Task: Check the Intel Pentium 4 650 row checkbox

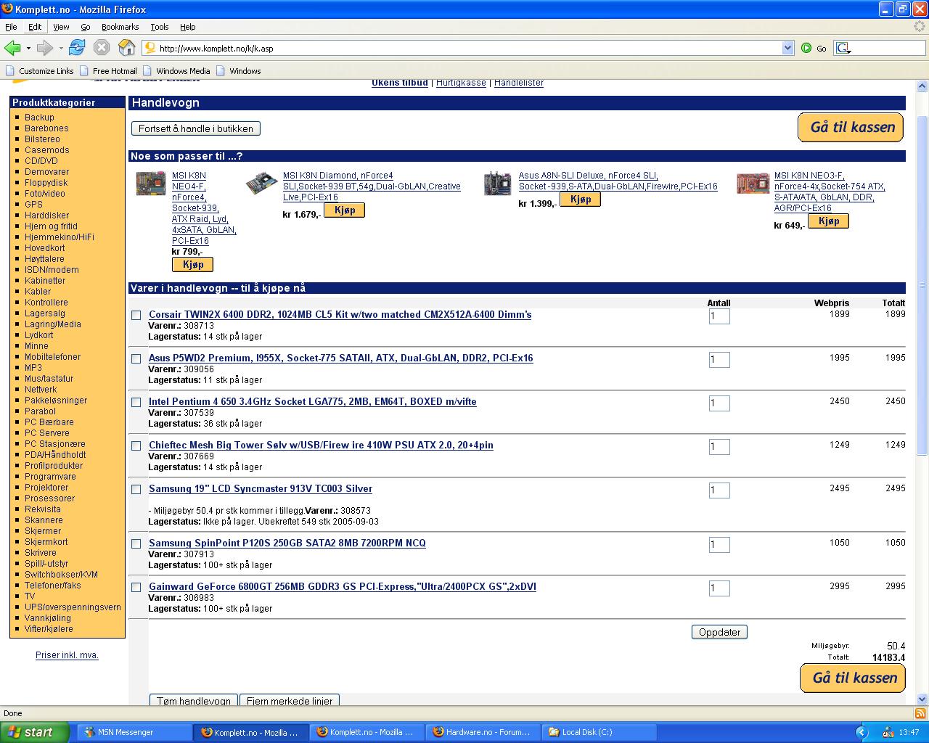Action: [x=136, y=402]
